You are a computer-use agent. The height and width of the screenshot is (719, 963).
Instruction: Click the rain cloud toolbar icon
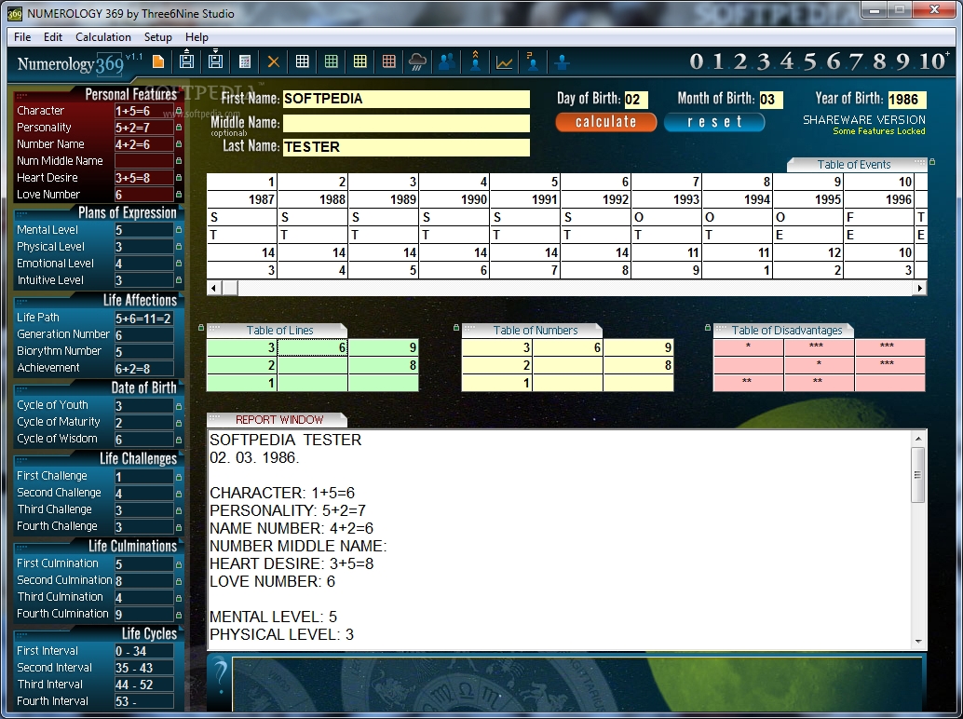tap(417, 61)
